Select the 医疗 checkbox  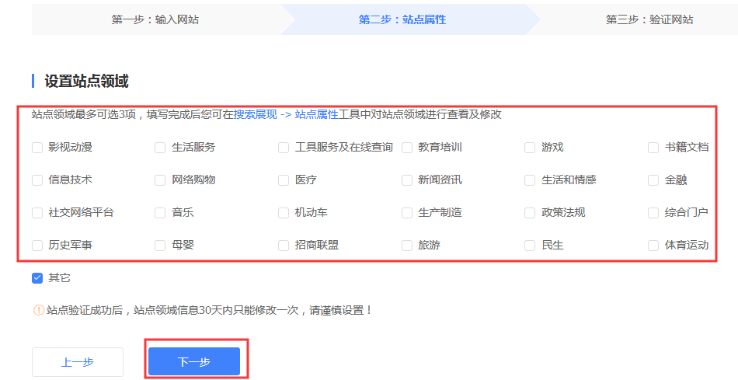(284, 180)
